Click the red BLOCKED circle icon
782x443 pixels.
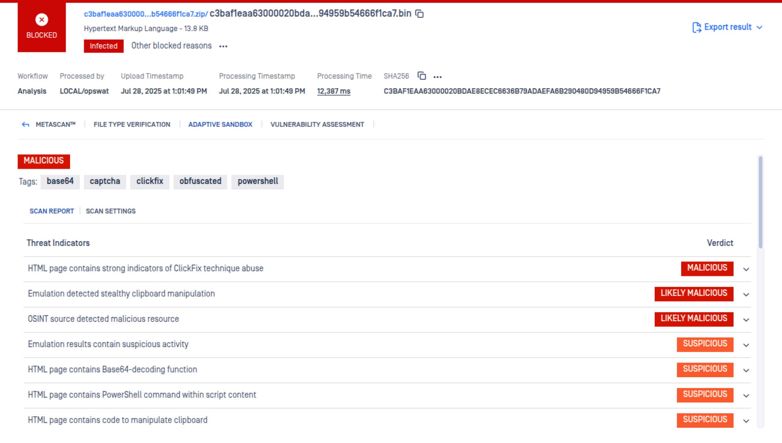(x=42, y=19)
